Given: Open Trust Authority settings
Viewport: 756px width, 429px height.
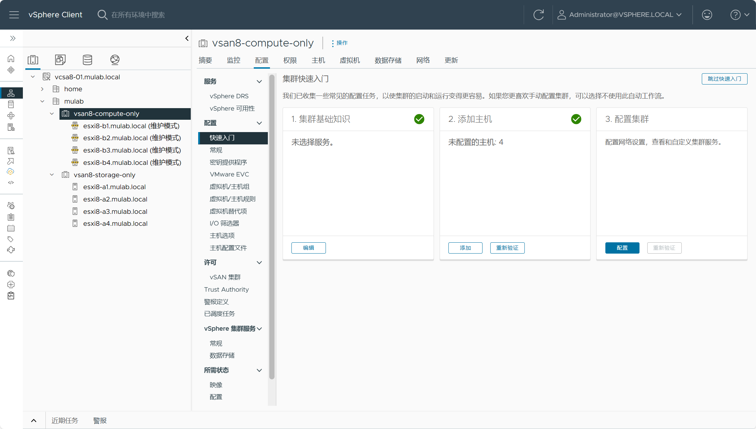Looking at the screenshot, I should [226, 290].
